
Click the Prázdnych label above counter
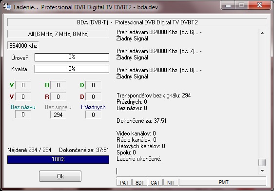point(93,107)
